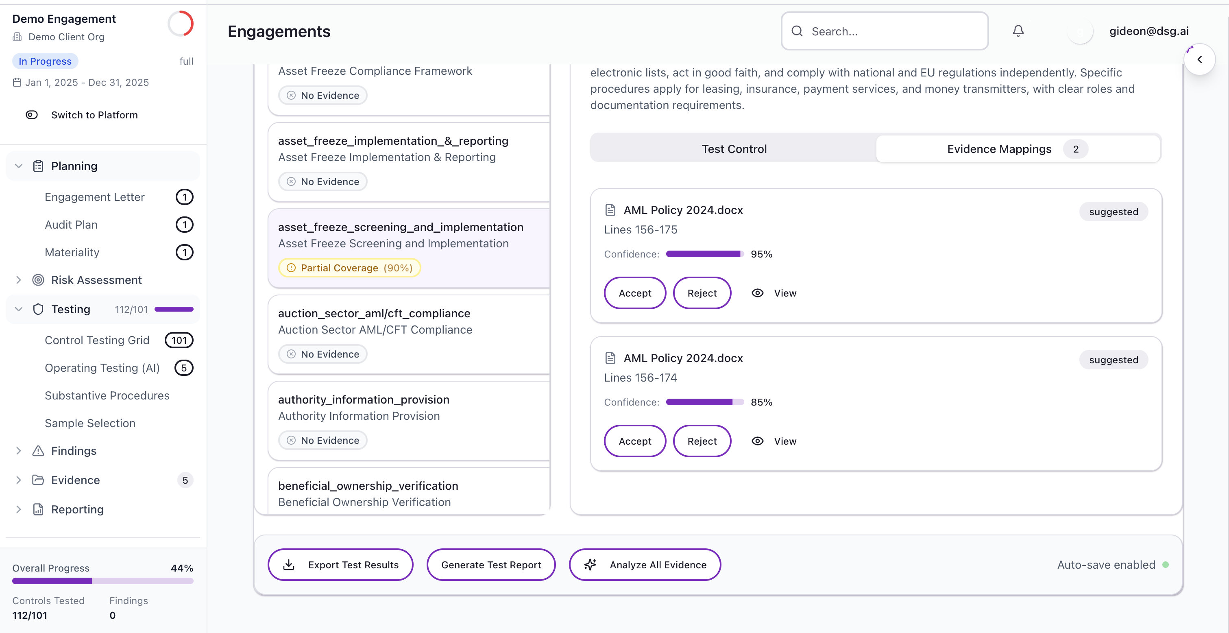This screenshot has width=1229, height=633.
Task: Switch to the Test Control tab
Action: pos(734,148)
